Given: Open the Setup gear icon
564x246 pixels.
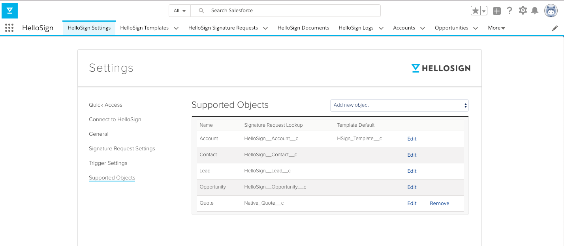Looking at the screenshot, I should pos(523,11).
